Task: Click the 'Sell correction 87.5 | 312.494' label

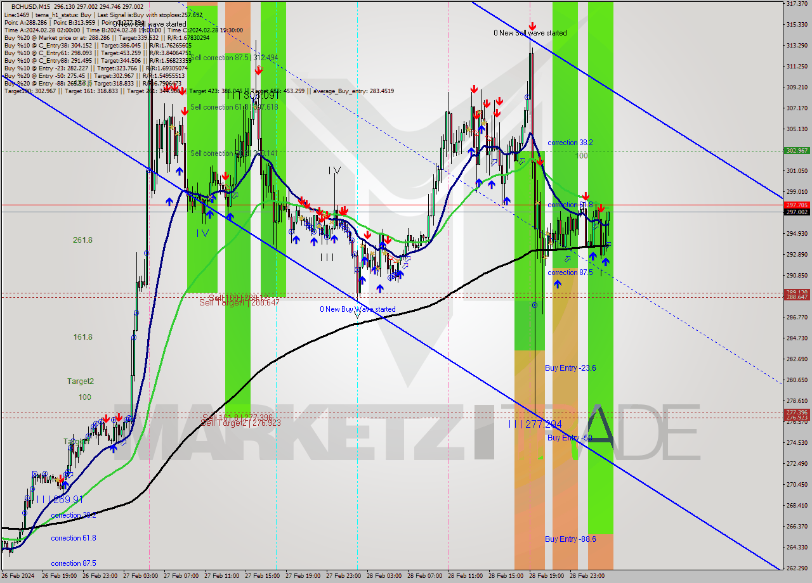Action: tap(234, 58)
